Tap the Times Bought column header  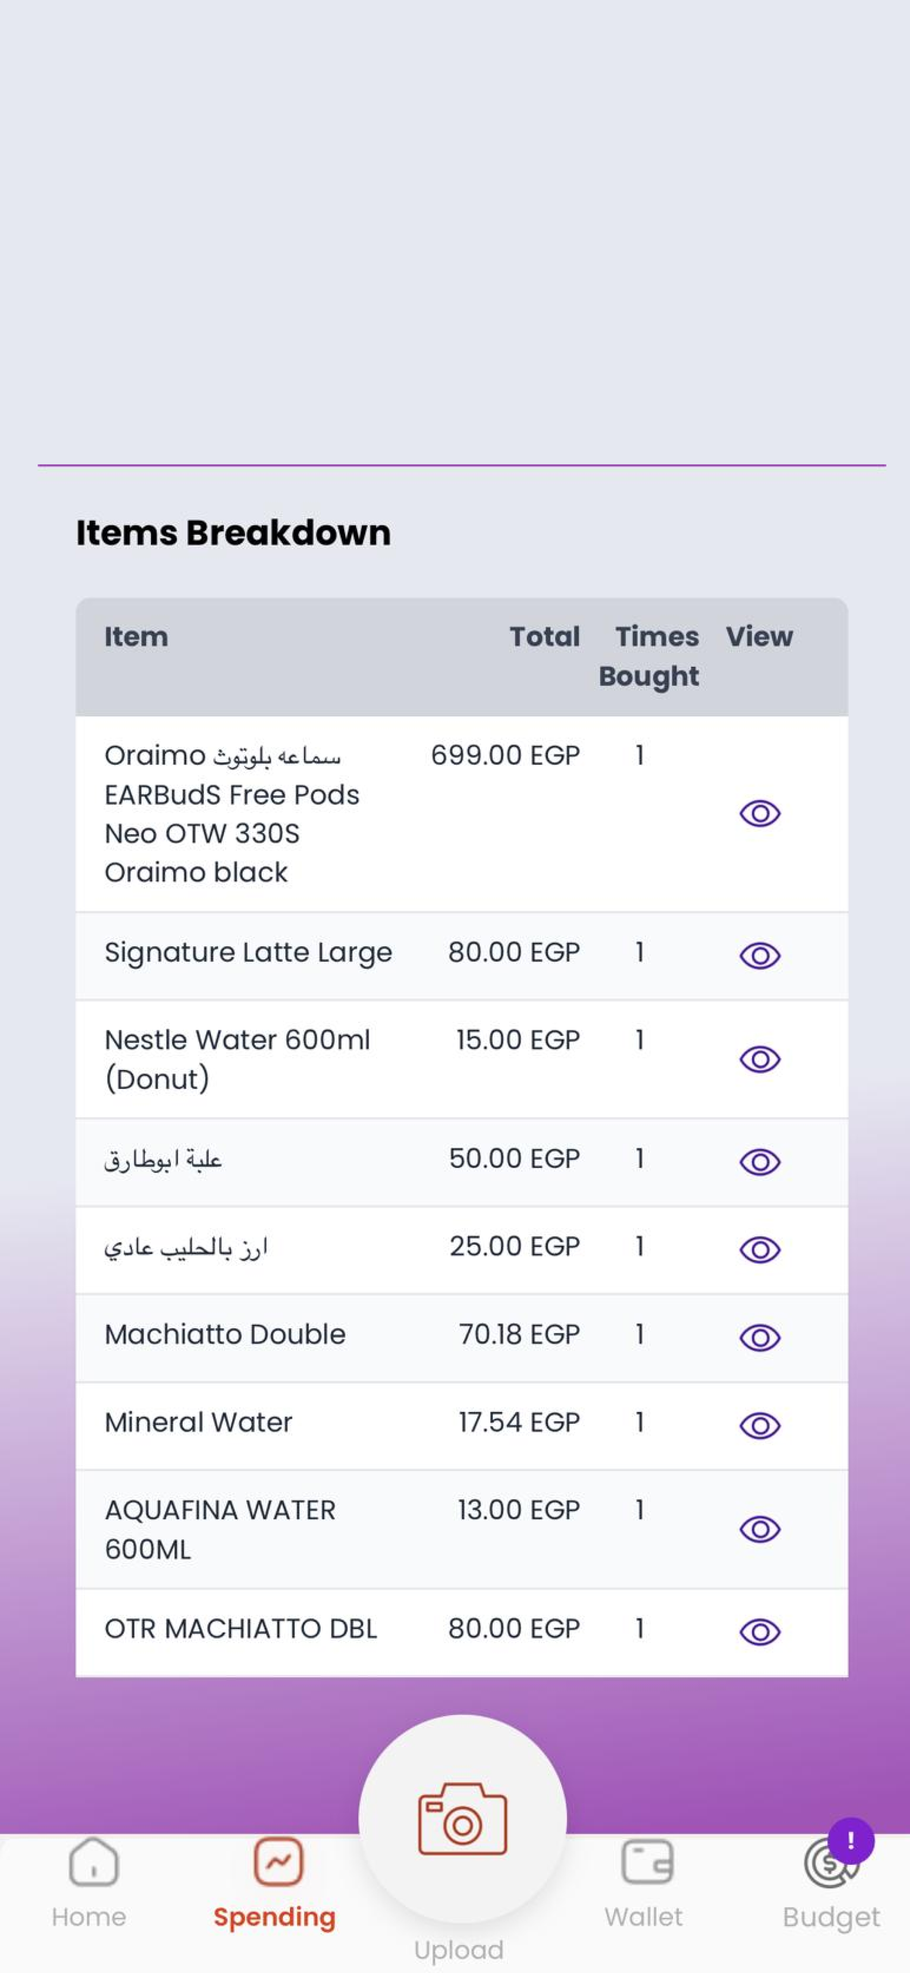point(650,656)
